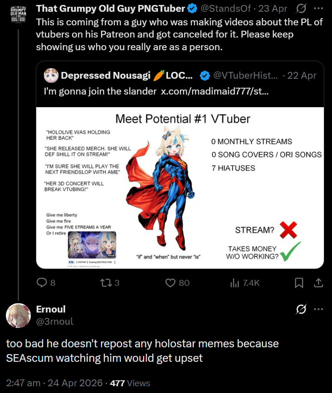Visit That Grumpy Old Guy PNGTuber profile
Screen dimensions: 332x393
tap(111, 9)
